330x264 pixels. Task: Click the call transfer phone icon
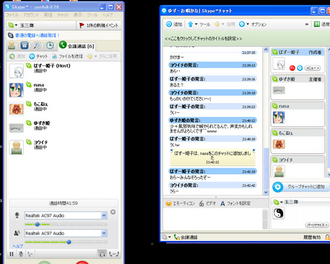30,254
